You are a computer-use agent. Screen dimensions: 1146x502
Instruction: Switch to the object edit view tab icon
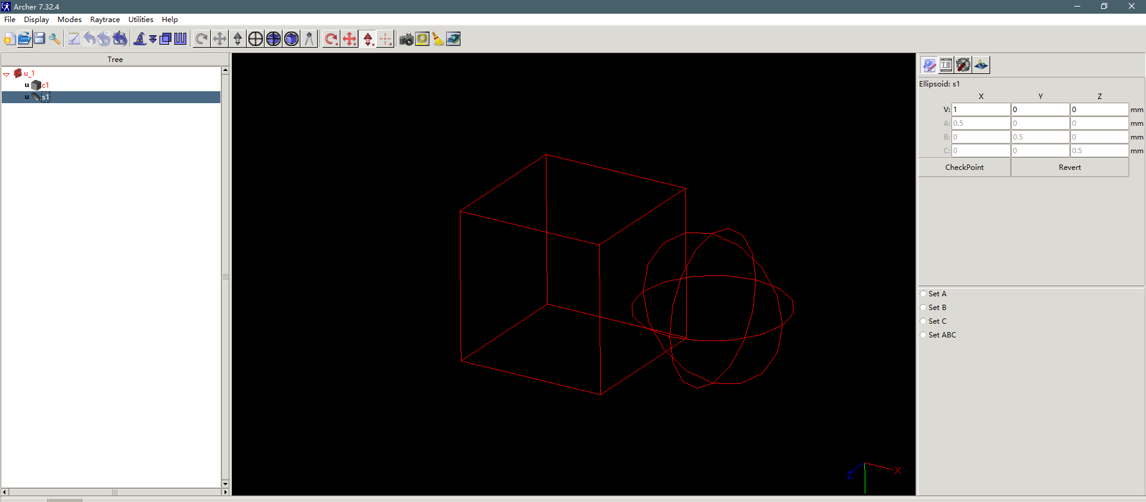pyautogui.click(x=929, y=65)
